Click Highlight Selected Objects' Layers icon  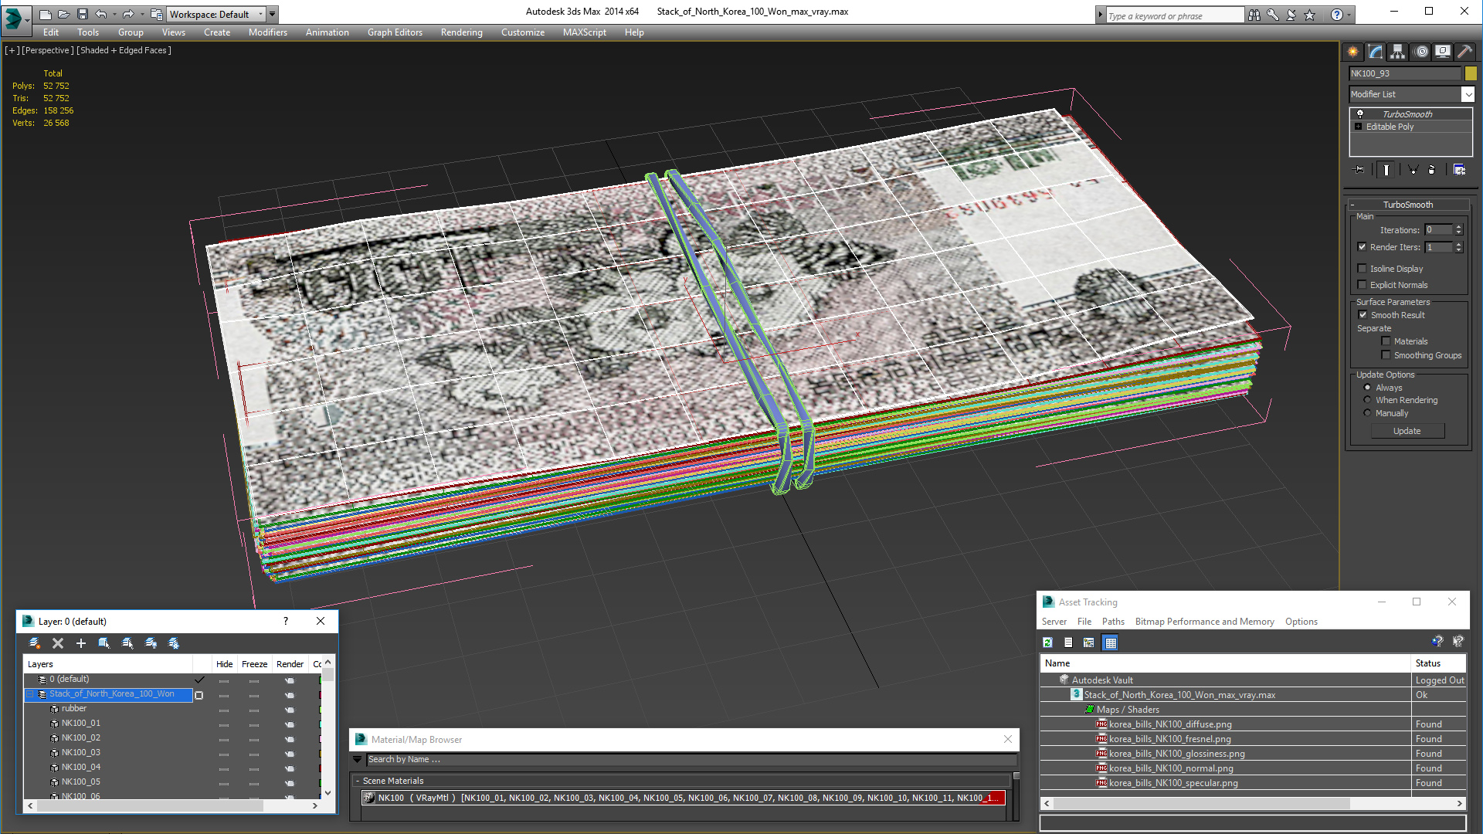127,643
